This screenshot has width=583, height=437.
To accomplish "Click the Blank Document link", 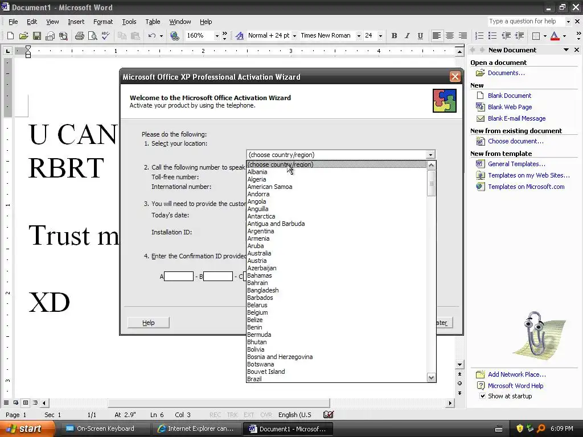I will click(x=510, y=96).
